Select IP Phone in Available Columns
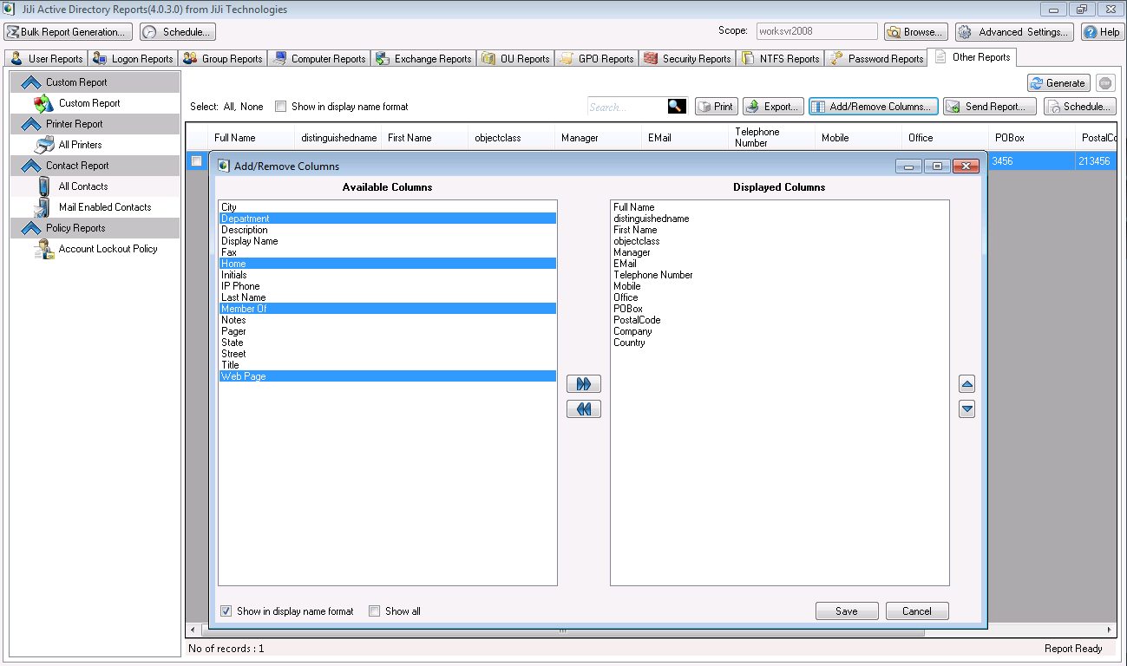Image resolution: width=1127 pixels, height=666 pixels. [388, 286]
